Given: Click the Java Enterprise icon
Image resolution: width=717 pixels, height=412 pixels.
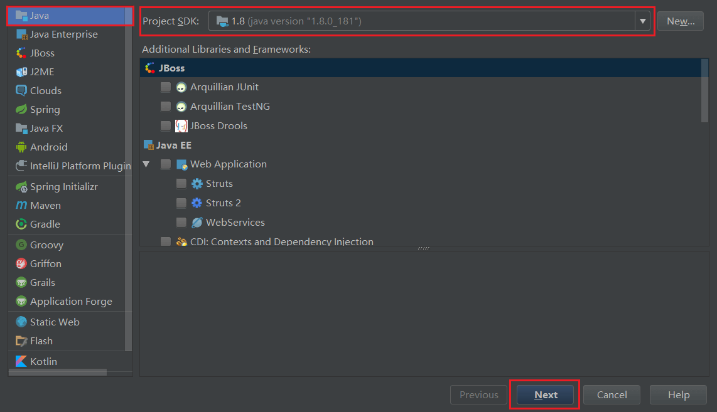Looking at the screenshot, I should [21, 34].
